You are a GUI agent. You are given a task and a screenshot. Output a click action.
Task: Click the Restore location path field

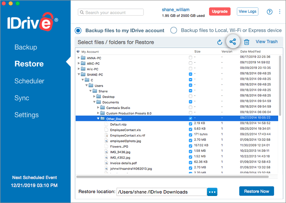162,192
